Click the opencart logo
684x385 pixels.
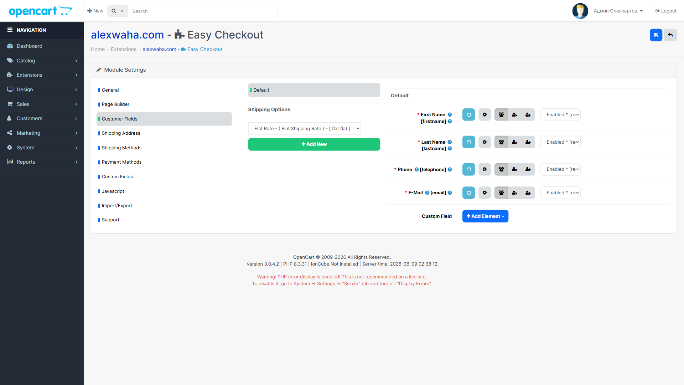[40, 11]
